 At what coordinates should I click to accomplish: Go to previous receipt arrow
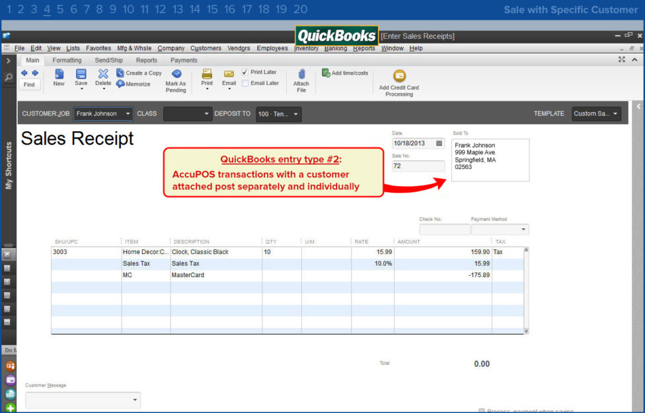(24, 73)
